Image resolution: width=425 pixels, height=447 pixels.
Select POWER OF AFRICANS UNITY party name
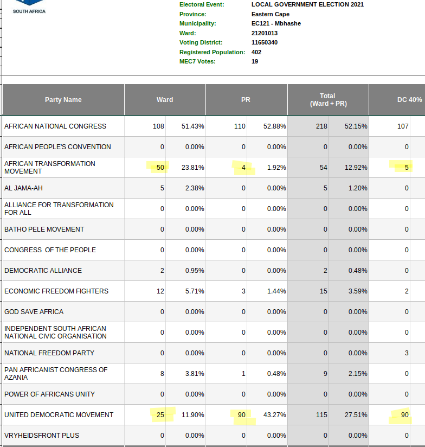(x=49, y=394)
